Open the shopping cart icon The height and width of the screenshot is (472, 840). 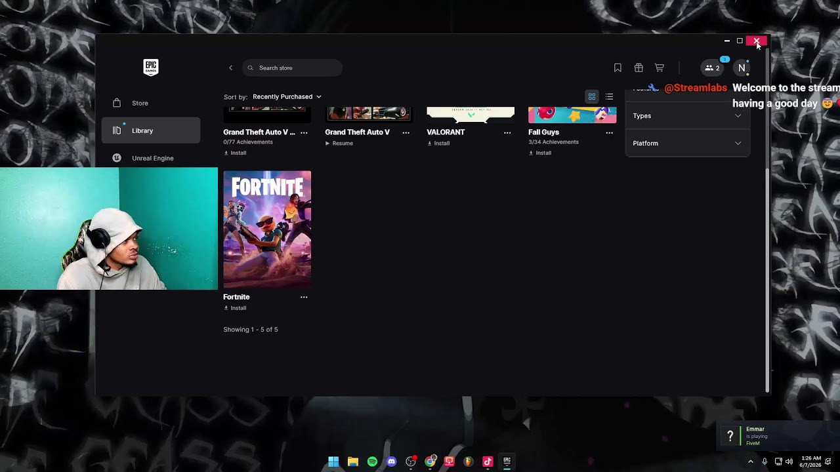pyautogui.click(x=660, y=68)
